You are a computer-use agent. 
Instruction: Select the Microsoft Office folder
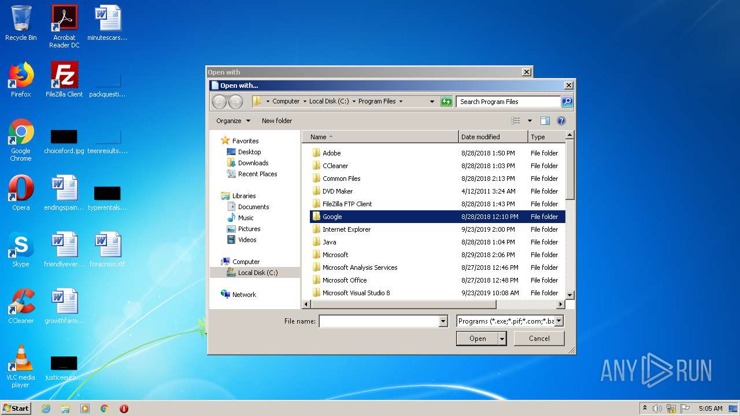(437, 280)
